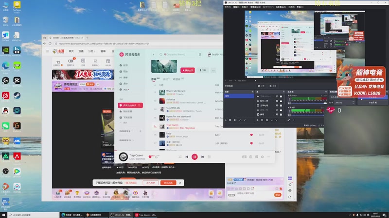Open the Windows Start menu
389x218 pixels.
(3, 215)
